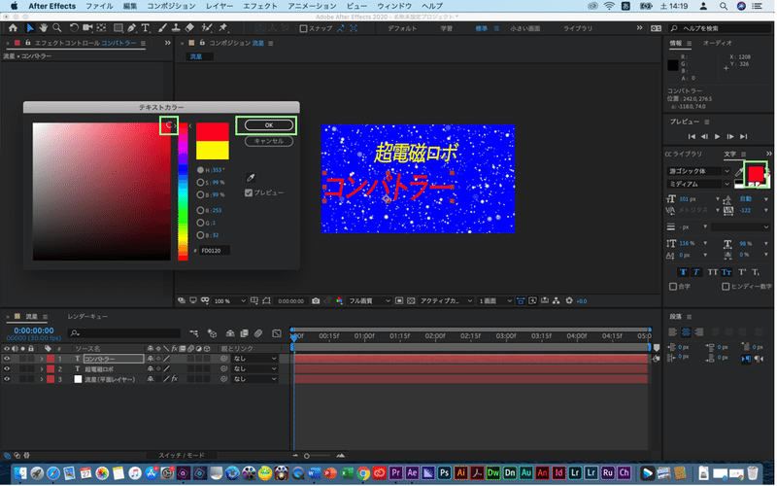This screenshot has width=777, height=486.
Task: Select the Selection arrow tool
Action: coord(30,28)
